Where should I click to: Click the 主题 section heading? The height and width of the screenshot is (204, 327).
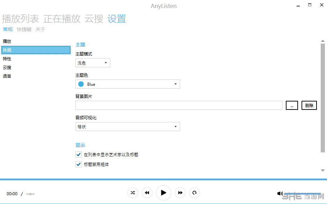pyautogui.click(x=80, y=45)
